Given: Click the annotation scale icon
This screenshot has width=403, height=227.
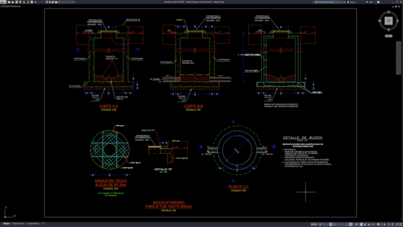Looking at the screenshot, I should click(368, 224).
